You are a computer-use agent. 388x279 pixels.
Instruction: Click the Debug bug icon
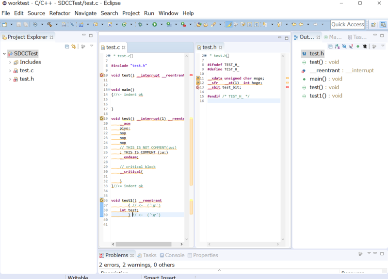click(x=140, y=24)
